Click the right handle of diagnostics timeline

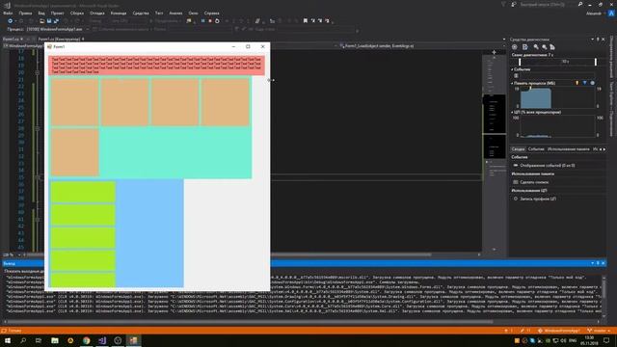(596, 62)
